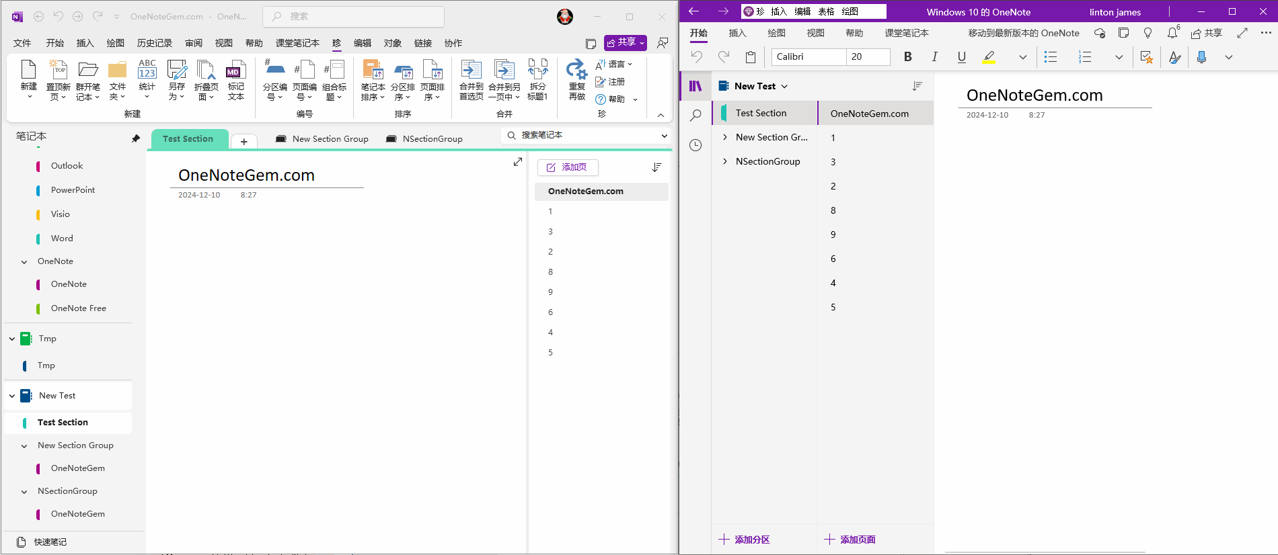Click the 拆分标题1 split icon

537,70
